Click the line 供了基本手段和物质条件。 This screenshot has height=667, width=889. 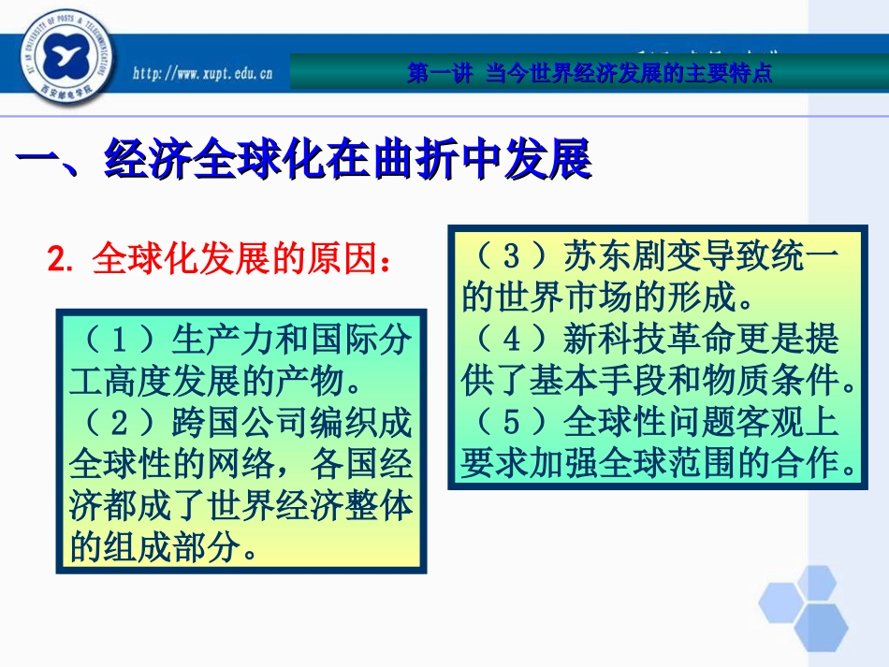click(x=659, y=381)
